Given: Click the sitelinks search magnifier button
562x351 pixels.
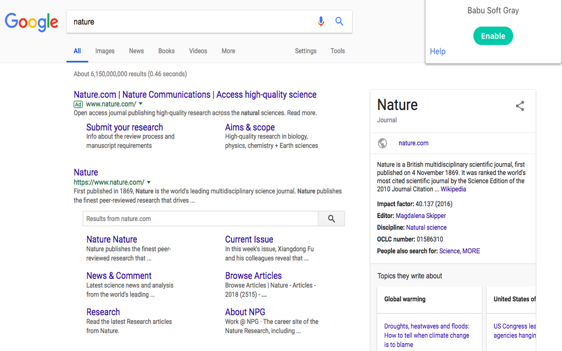Looking at the screenshot, I should coord(331,218).
